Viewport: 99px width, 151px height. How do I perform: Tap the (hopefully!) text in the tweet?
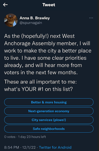click(35, 36)
